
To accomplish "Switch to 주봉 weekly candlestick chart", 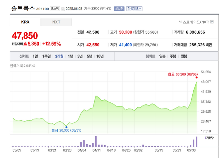I will click(173, 56).
